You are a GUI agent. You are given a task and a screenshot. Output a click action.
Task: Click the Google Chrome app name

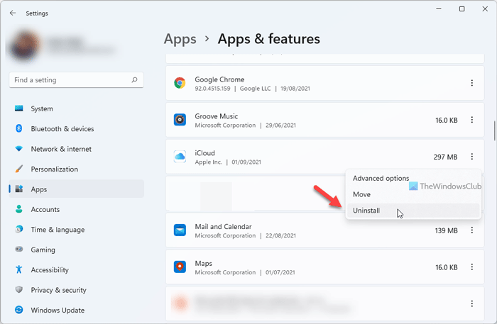coord(219,79)
